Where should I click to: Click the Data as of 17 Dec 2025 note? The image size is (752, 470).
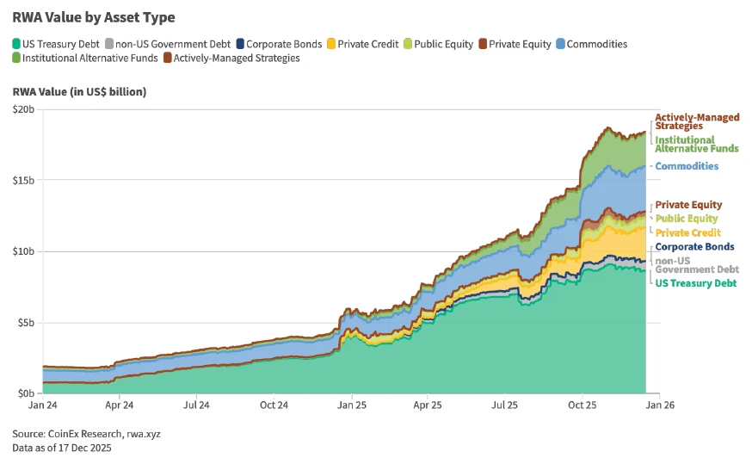(61, 448)
